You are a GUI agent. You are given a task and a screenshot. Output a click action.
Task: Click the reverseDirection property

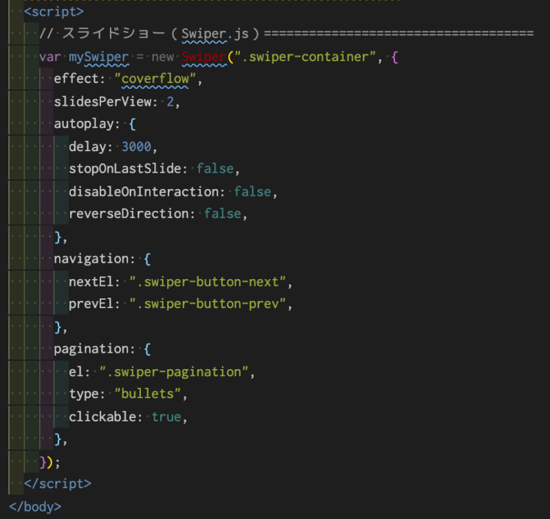pos(129,214)
